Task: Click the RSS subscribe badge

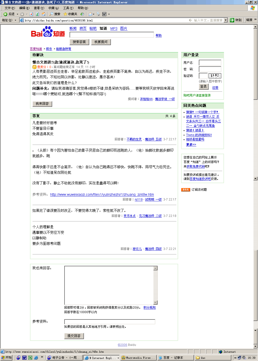Action: (185, 190)
